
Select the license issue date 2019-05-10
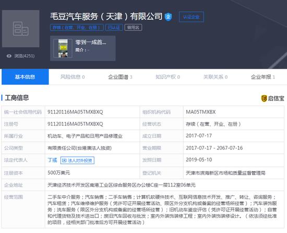(x=199, y=160)
